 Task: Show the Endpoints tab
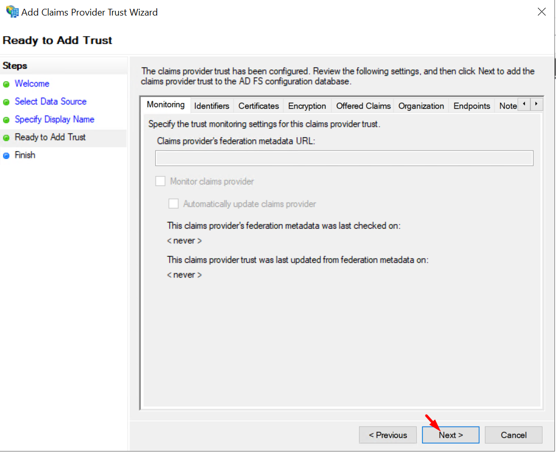pos(472,106)
